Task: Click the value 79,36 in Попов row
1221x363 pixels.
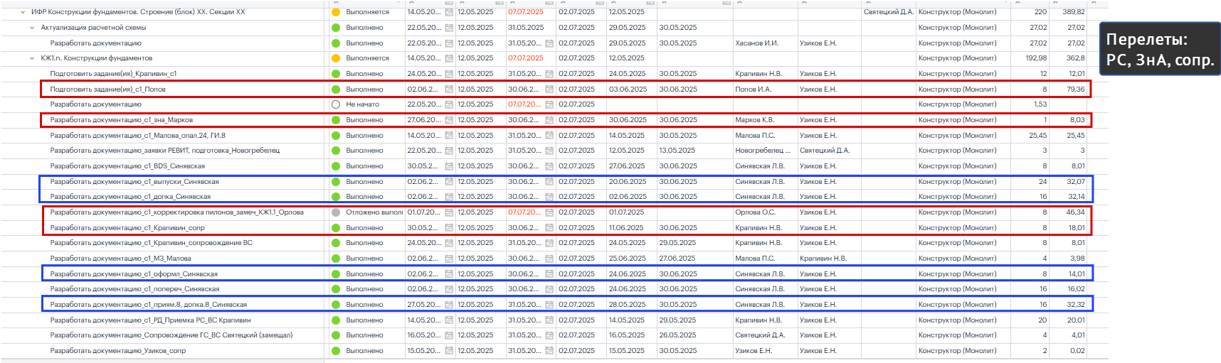Action: coord(1075,90)
